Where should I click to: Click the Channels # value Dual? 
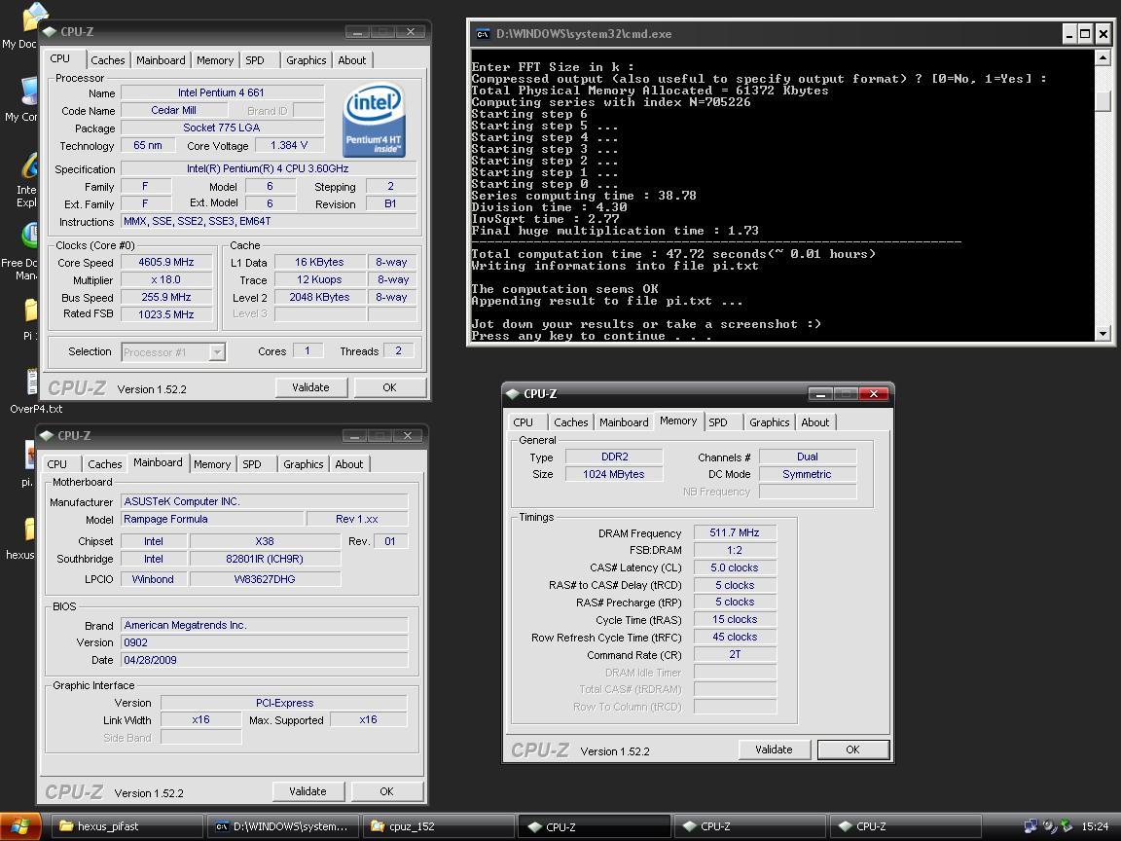click(x=807, y=457)
